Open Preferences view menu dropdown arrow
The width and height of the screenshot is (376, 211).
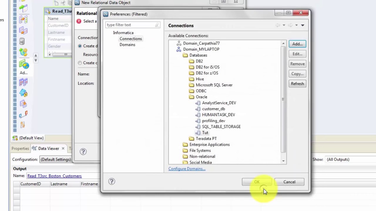[303, 25]
